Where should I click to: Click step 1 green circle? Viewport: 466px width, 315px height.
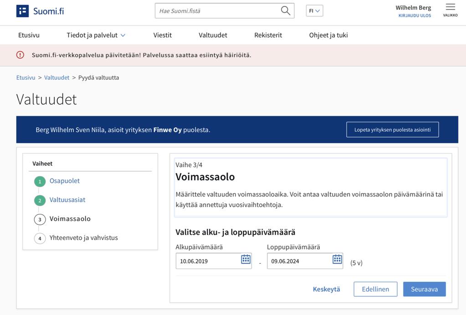click(40, 182)
